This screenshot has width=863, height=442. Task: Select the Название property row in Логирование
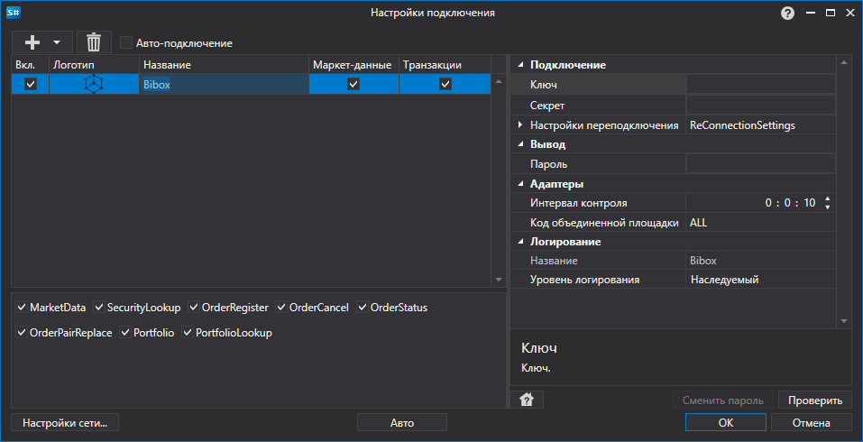click(x=673, y=261)
